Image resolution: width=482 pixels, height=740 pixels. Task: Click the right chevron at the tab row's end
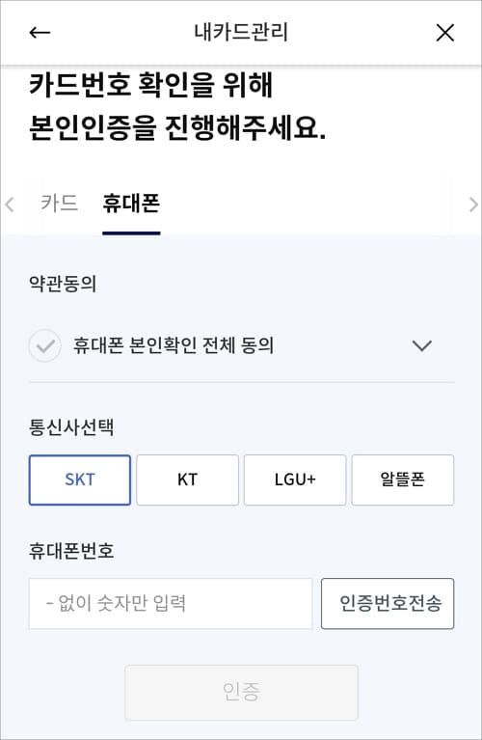point(473,205)
